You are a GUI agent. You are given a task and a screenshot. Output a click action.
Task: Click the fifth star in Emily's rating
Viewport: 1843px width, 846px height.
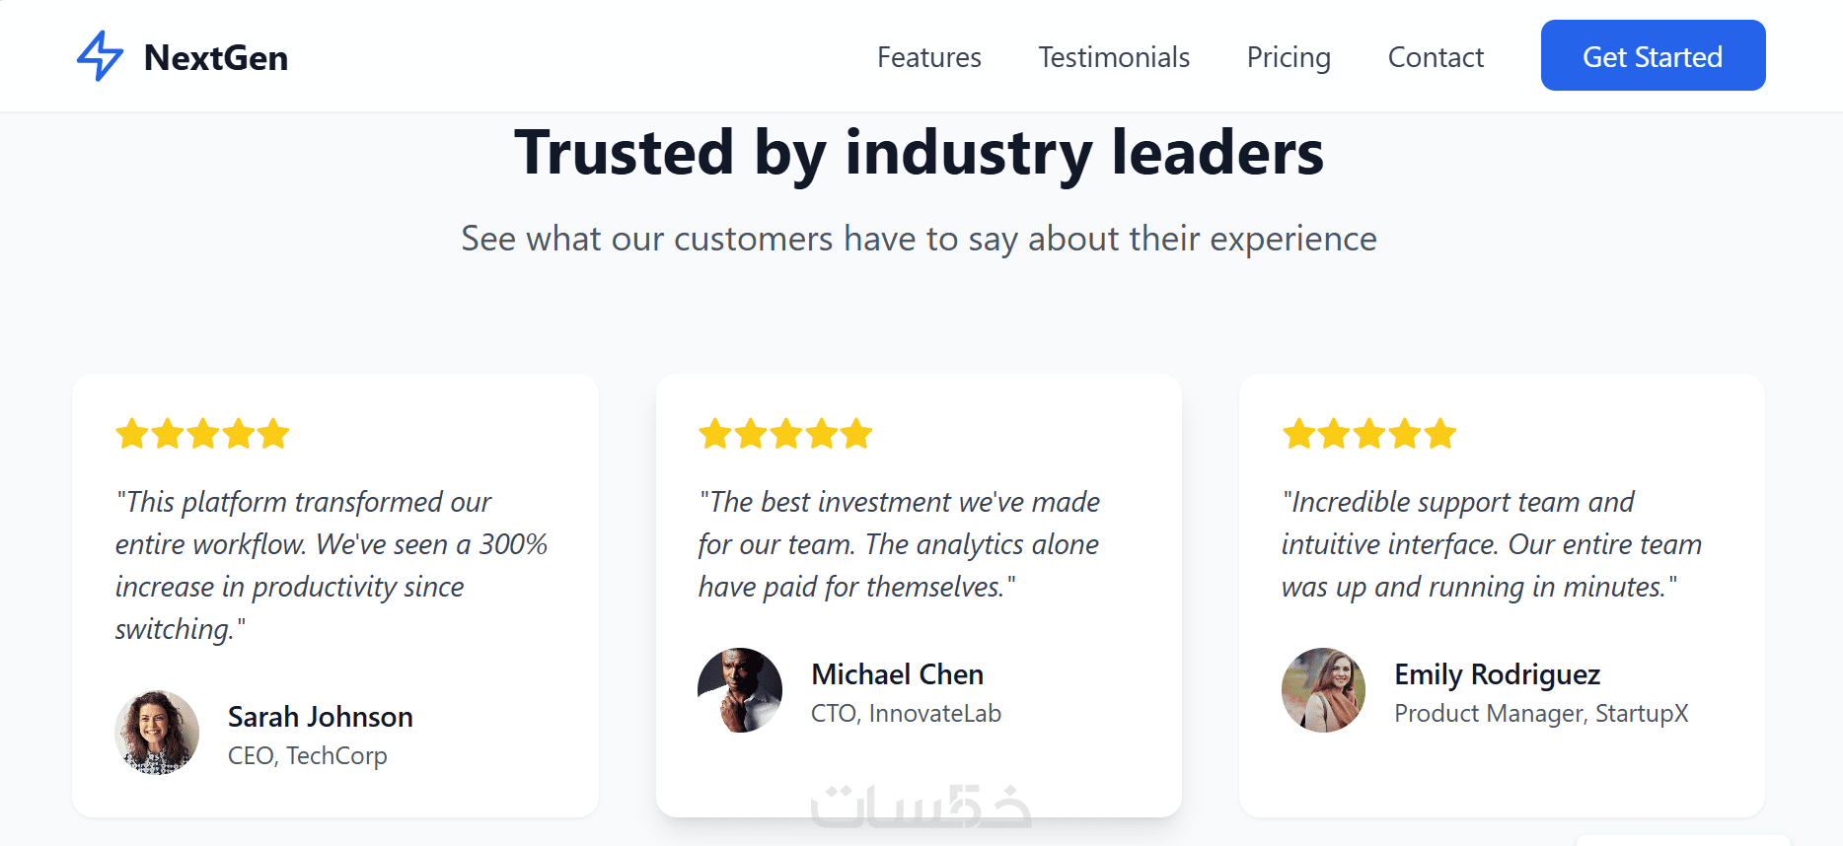[1440, 434]
